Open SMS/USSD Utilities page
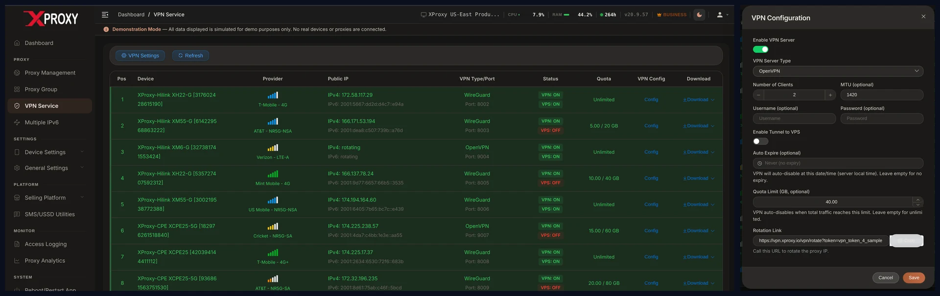Viewport: 940px width, 296px height. click(x=50, y=214)
